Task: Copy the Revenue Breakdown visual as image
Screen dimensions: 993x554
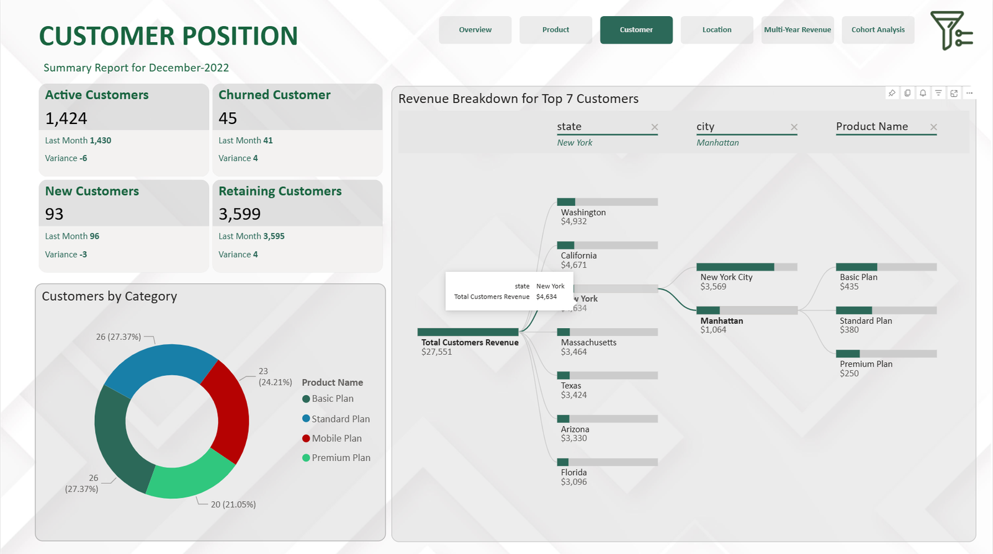Action: [x=907, y=93]
